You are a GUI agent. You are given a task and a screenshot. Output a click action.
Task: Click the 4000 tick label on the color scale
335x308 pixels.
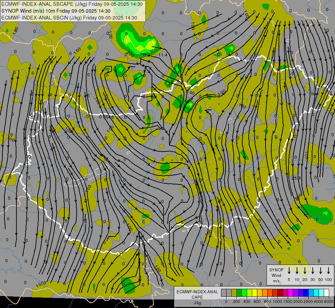[319, 301]
